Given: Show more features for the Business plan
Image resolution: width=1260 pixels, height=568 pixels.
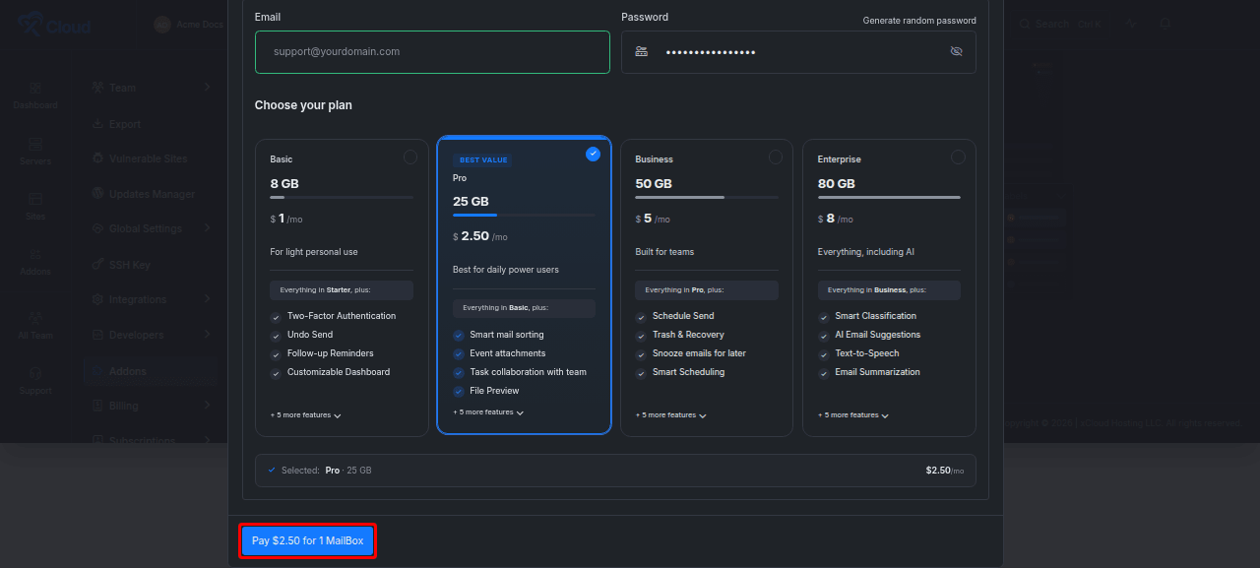Looking at the screenshot, I should (671, 415).
